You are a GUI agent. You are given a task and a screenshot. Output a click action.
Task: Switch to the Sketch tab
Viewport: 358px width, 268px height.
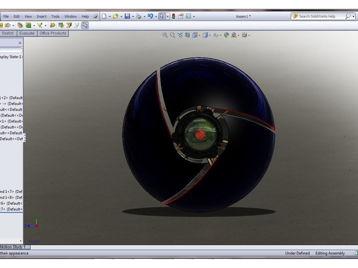(x=8, y=33)
